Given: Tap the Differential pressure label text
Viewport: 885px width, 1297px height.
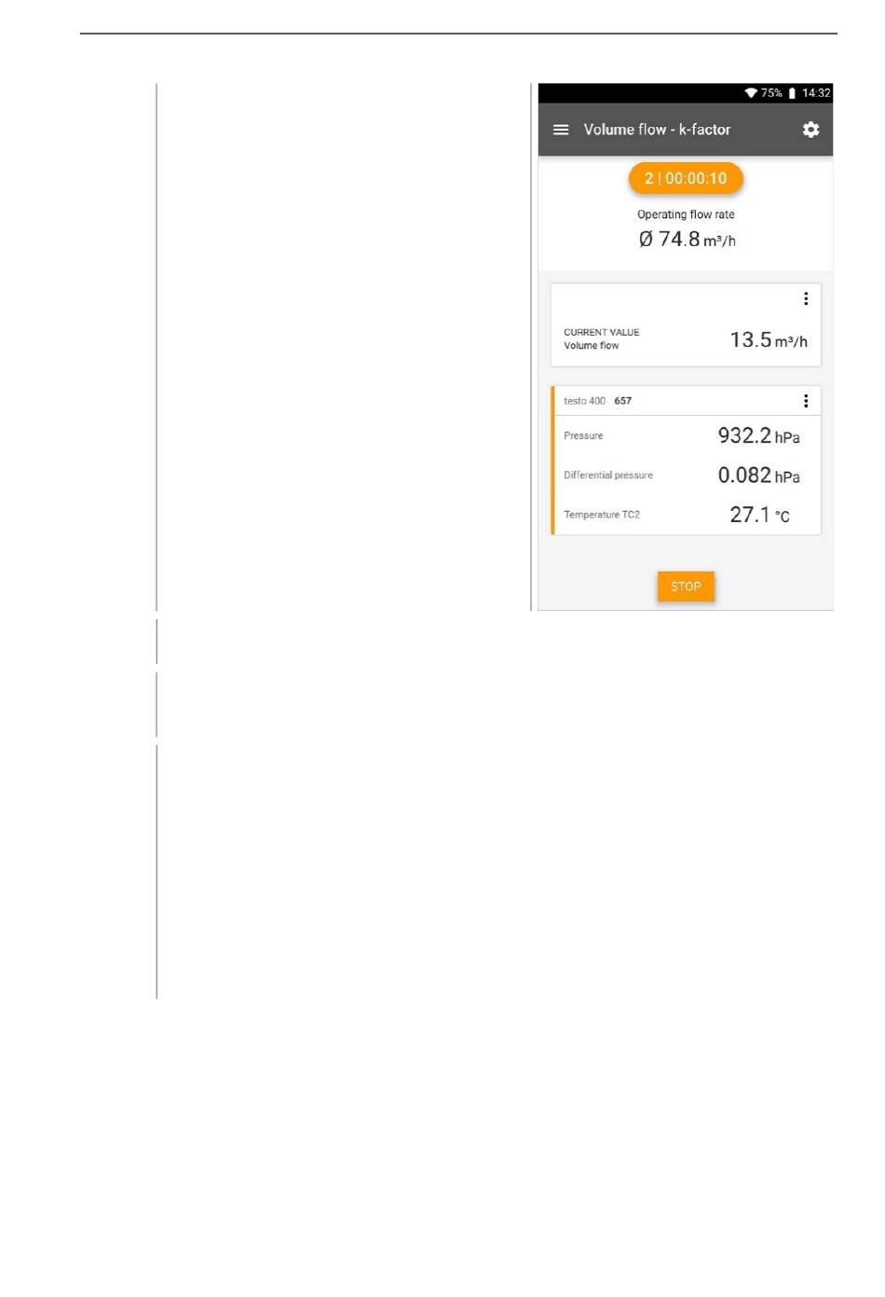Looking at the screenshot, I should tap(608, 476).
